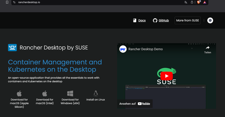The height and width of the screenshot is (117, 225).
Task: Click the Apple icon for Apple Silicon download
Action: pos(19,94)
